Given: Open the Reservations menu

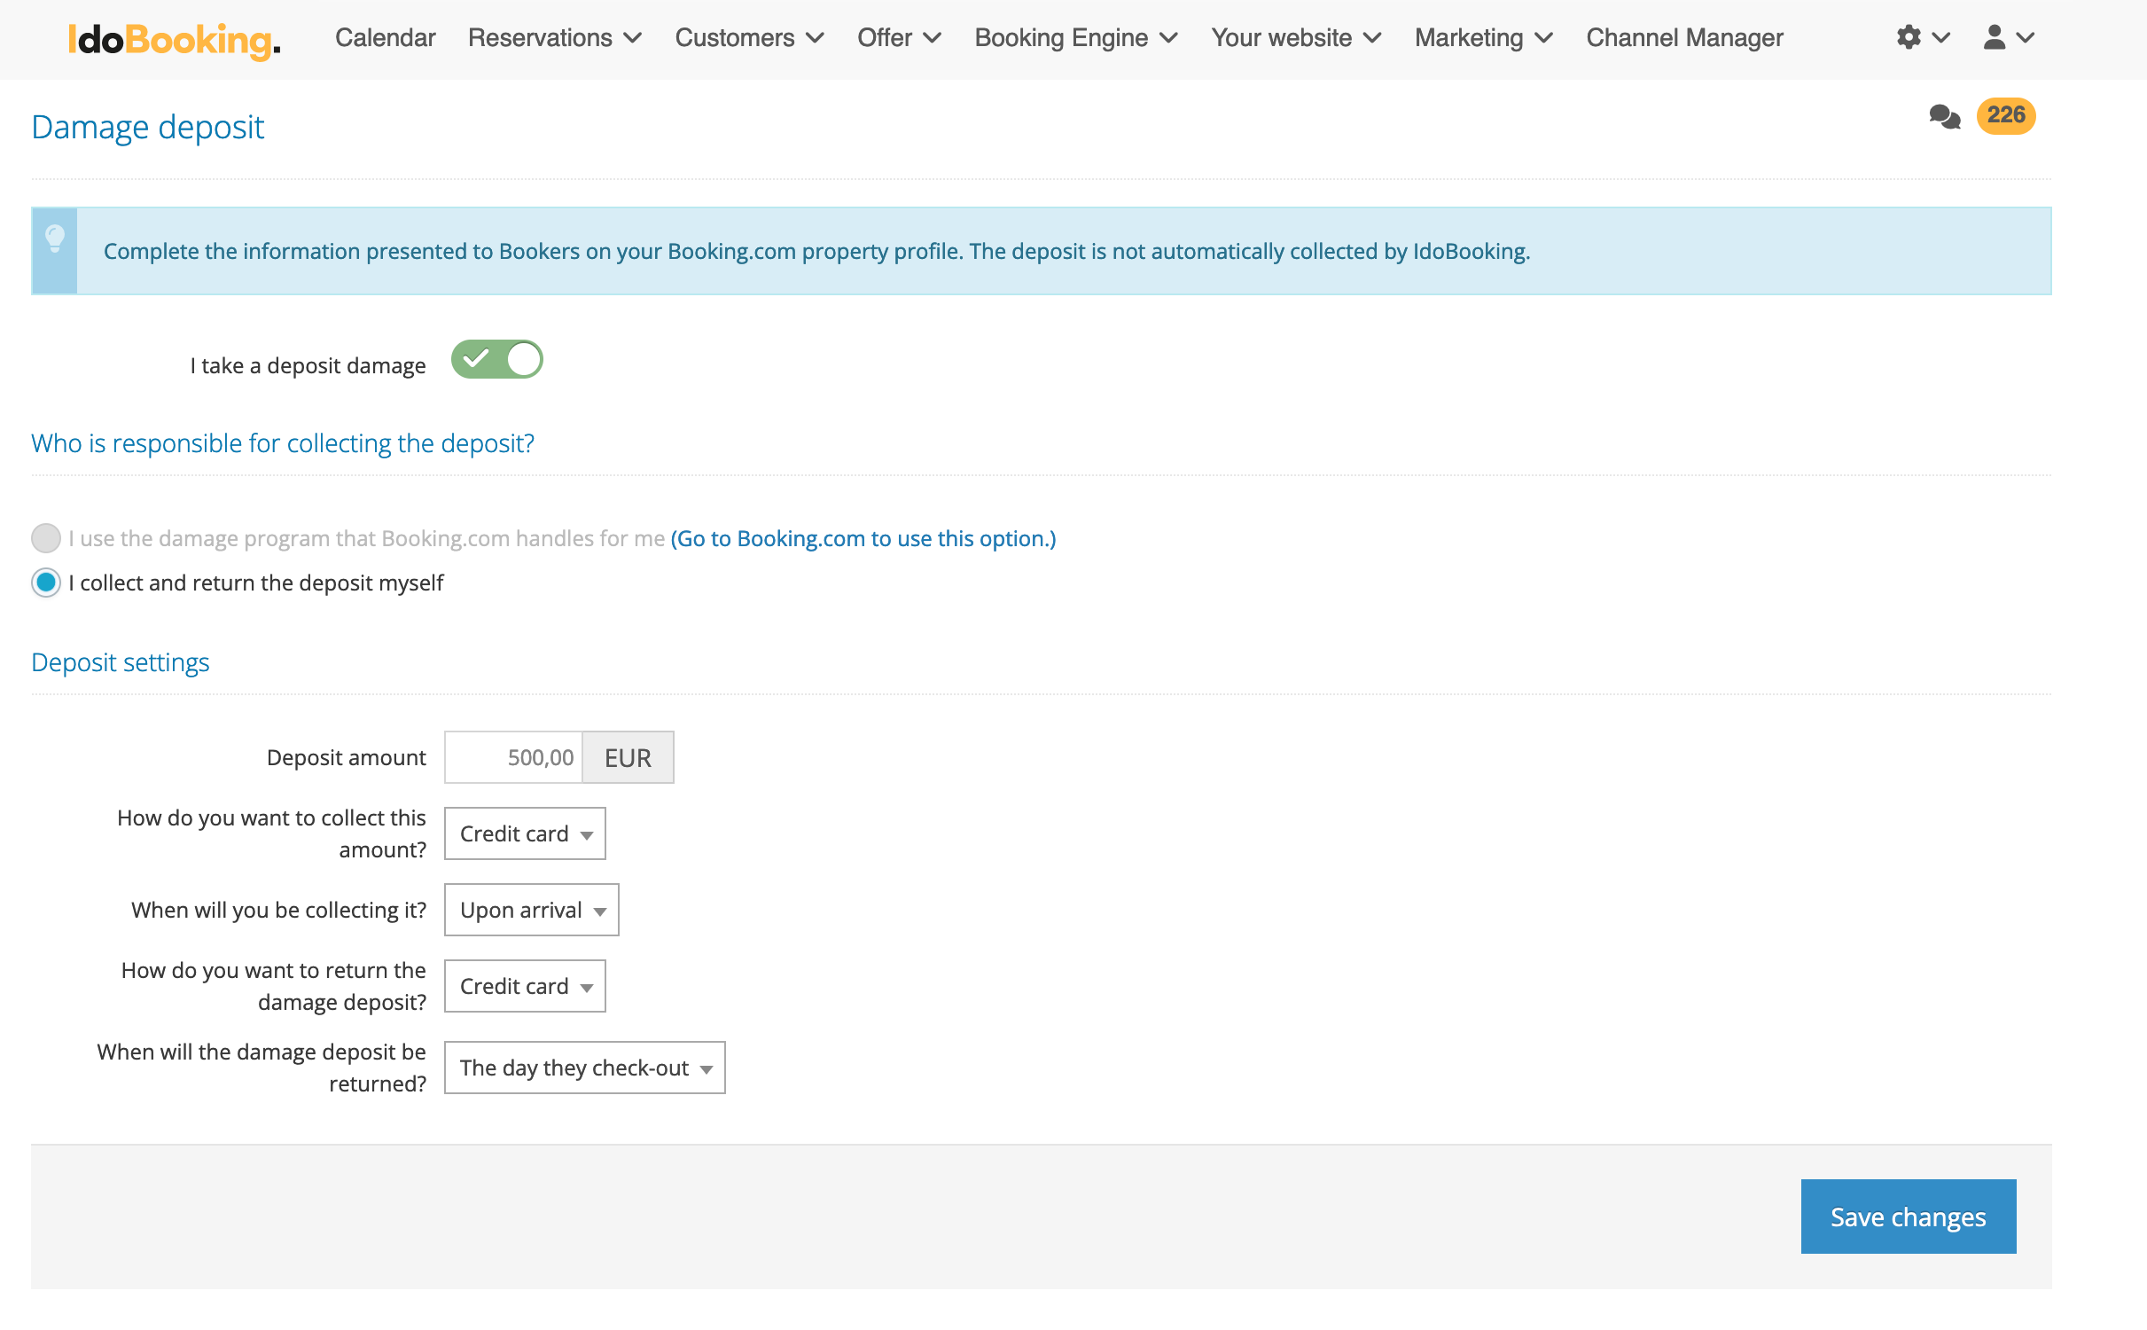Looking at the screenshot, I should coord(554,38).
